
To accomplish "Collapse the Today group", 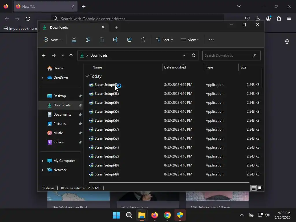I will click(87, 76).
